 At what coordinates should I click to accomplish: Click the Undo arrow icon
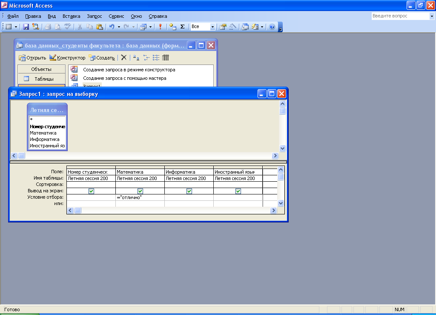(112, 27)
